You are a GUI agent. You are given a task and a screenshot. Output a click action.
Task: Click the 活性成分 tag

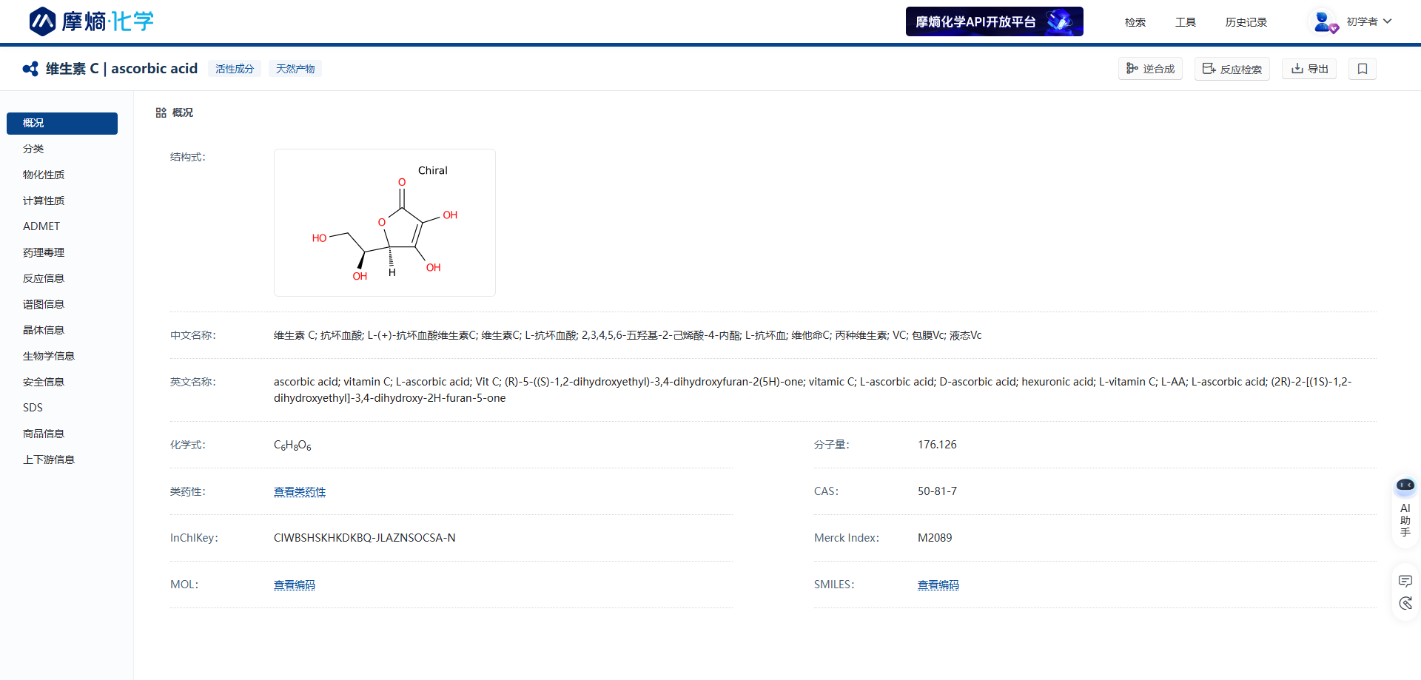click(235, 69)
